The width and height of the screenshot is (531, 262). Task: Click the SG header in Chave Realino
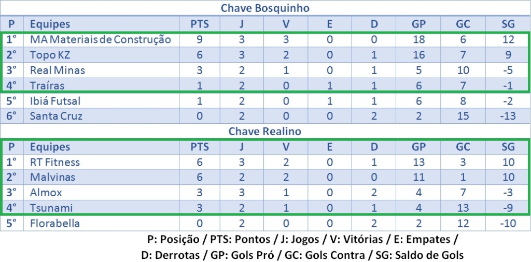[508, 147]
